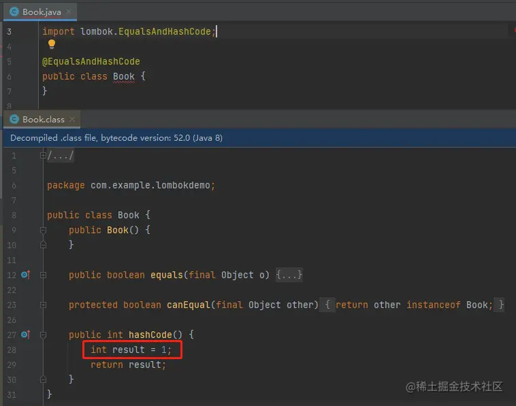Click line number 28 in the gutter
This screenshot has width=516, height=406.
[x=12, y=350]
